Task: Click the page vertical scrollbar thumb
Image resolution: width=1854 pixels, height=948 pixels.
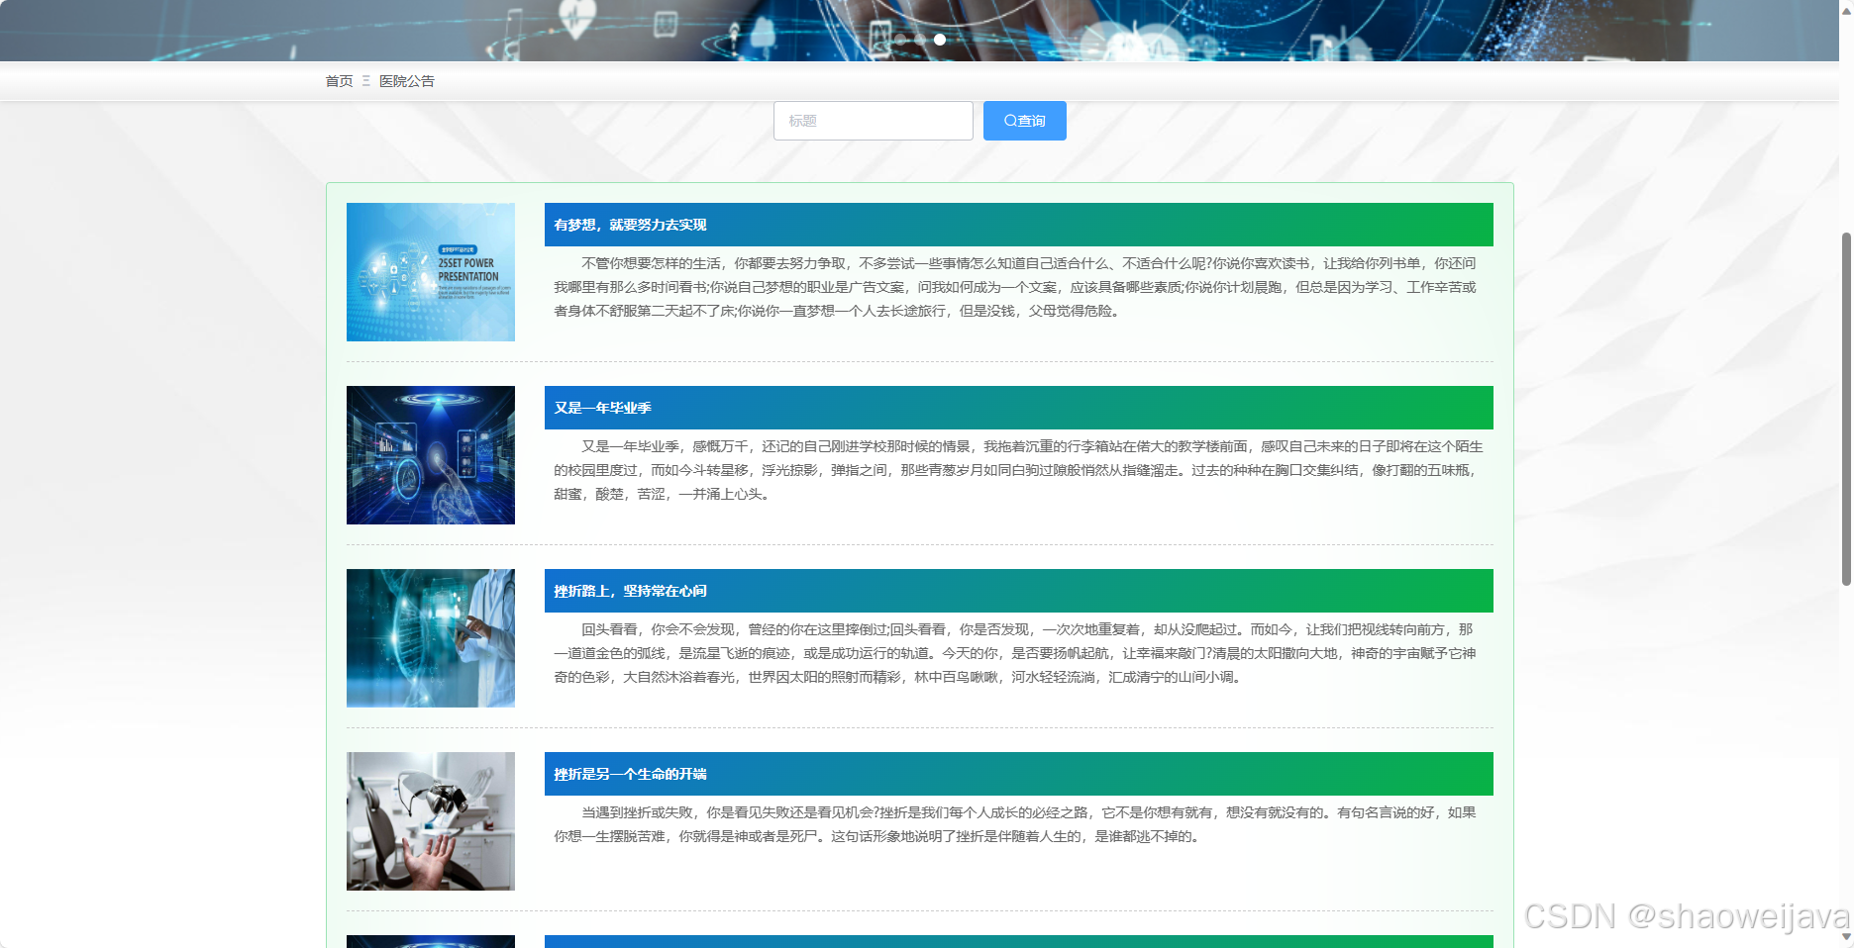Action: pyautogui.click(x=1846, y=409)
